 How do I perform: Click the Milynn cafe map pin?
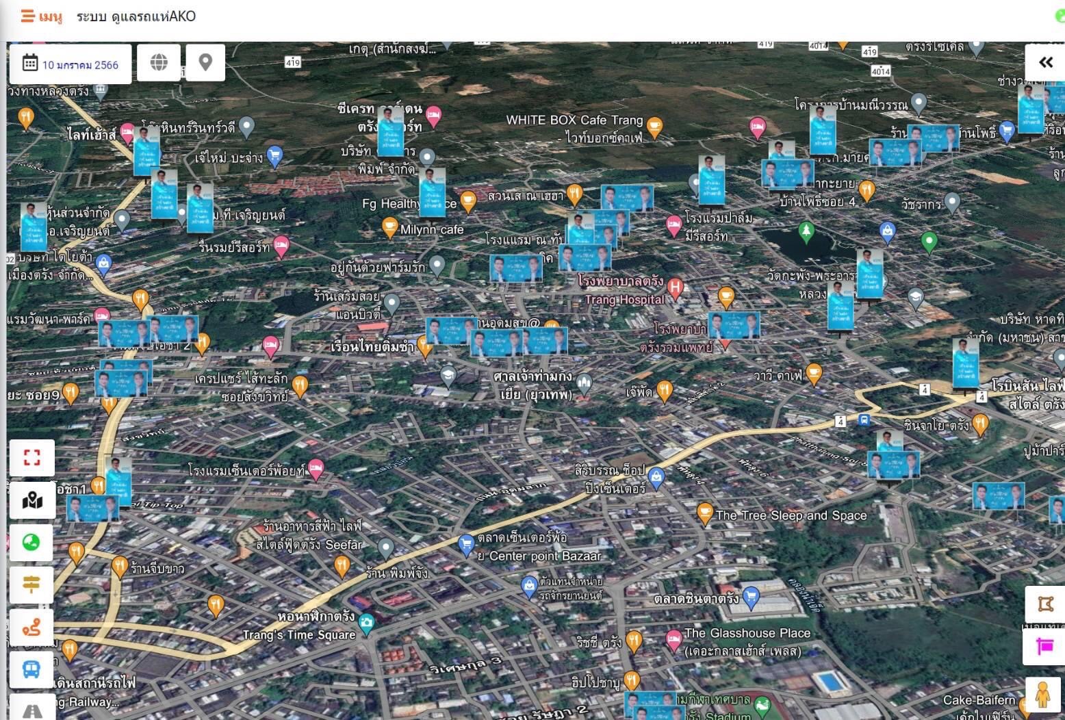[389, 227]
